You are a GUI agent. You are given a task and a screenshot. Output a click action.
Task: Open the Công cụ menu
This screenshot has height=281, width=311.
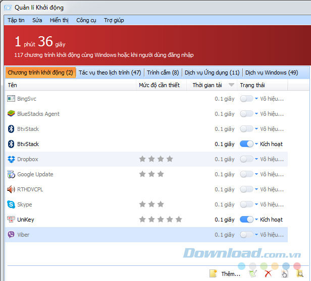click(86, 20)
